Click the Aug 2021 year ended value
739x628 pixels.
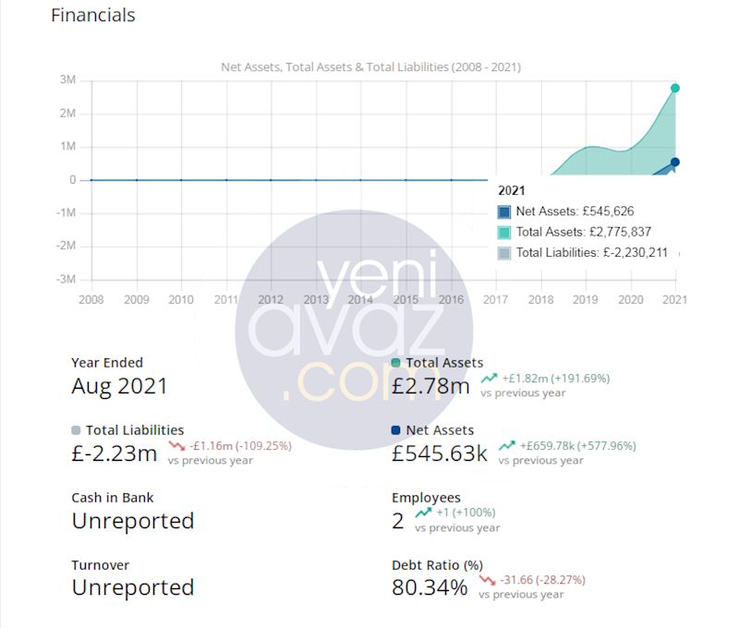[x=119, y=386]
